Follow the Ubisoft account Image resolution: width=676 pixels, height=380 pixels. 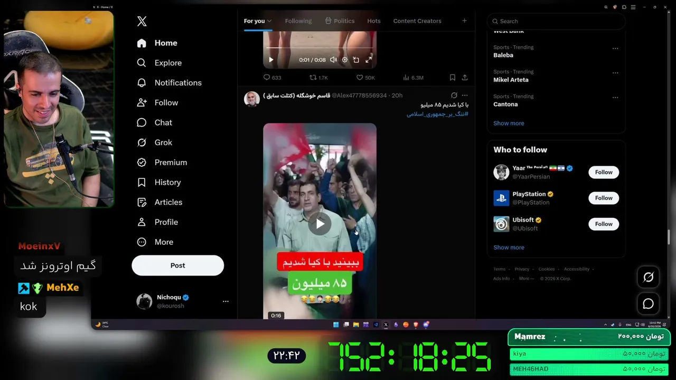[604, 224]
